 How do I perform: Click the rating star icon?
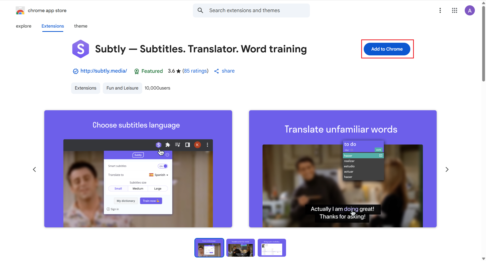178,71
